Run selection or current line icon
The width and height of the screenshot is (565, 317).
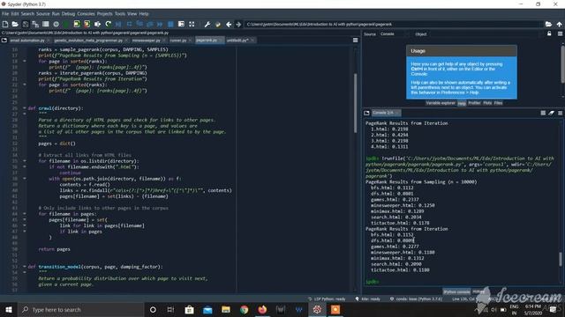(97, 24)
